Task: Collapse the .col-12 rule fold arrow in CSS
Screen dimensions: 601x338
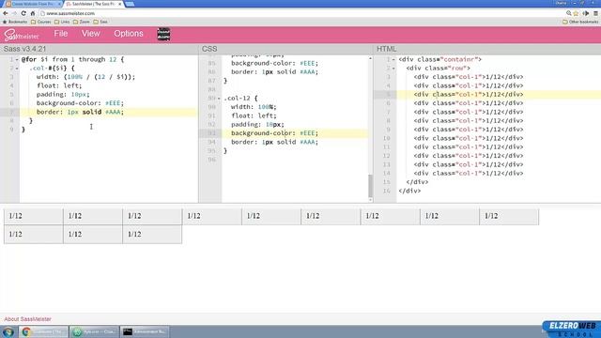Action: (x=219, y=99)
